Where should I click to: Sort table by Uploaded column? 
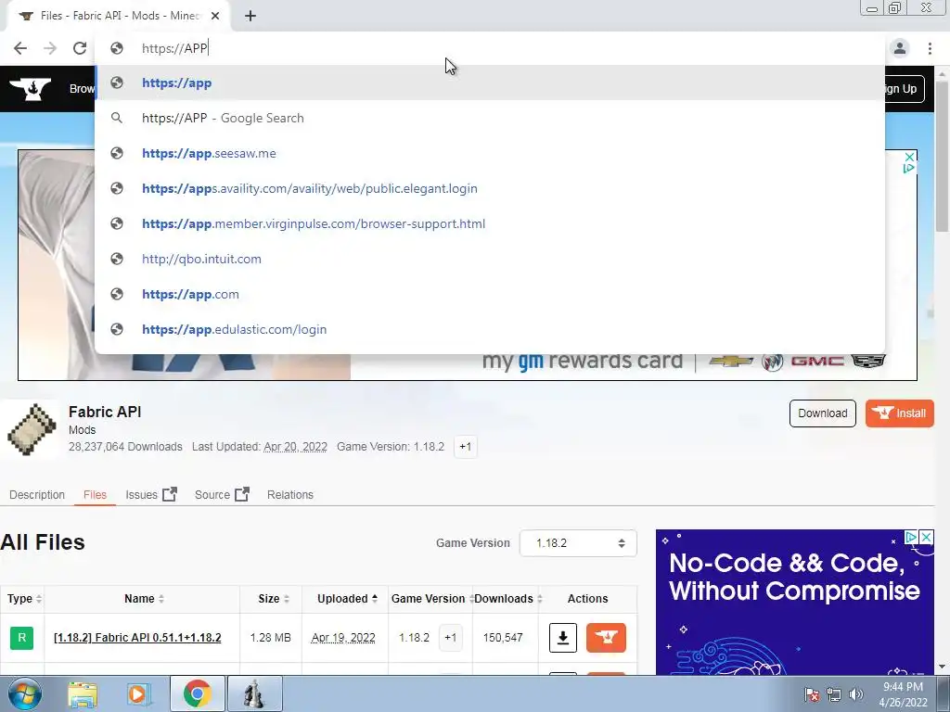(347, 599)
